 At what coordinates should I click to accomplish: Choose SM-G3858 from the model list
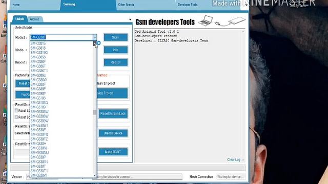[x=61, y=57]
